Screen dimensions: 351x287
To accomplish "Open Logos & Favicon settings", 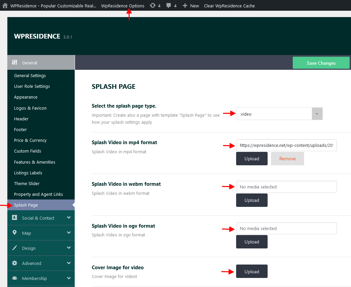I will pyautogui.click(x=30, y=108).
